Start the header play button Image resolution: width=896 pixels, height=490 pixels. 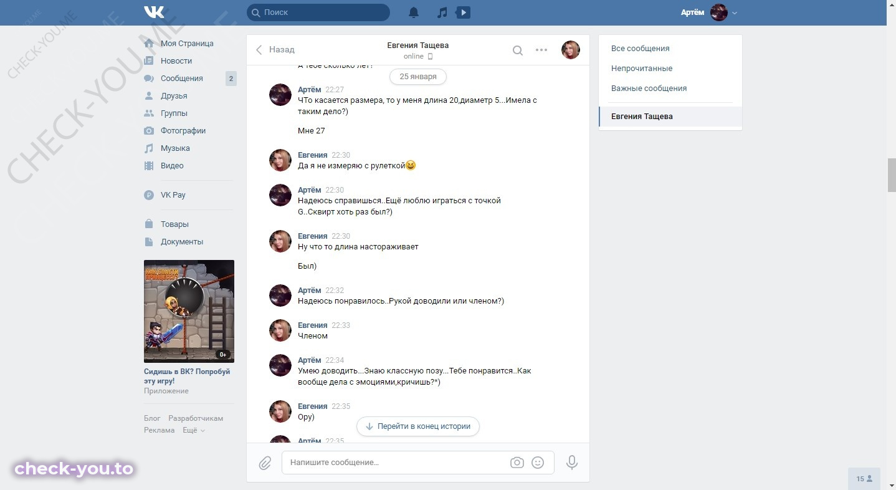pyautogui.click(x=463, y=12)
